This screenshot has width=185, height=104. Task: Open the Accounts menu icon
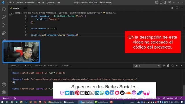4,85
